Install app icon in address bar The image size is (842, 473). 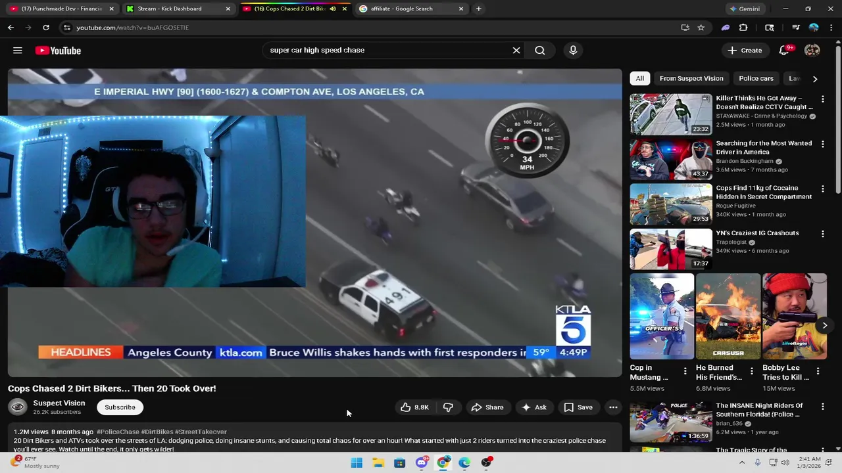pyautogui.click(x=685, y=28)
